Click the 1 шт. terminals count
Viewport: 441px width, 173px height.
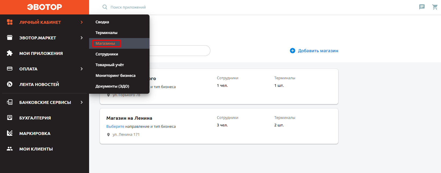tap(279, 85)
